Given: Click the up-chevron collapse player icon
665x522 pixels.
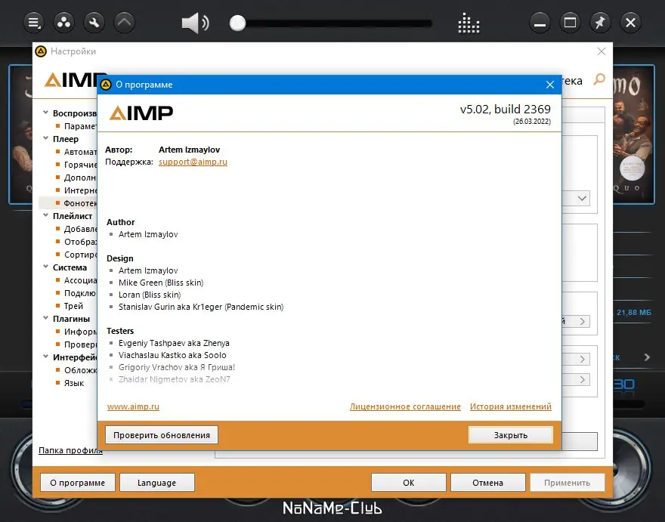Looking at the screenshot, I should click(x=125, y=23).
